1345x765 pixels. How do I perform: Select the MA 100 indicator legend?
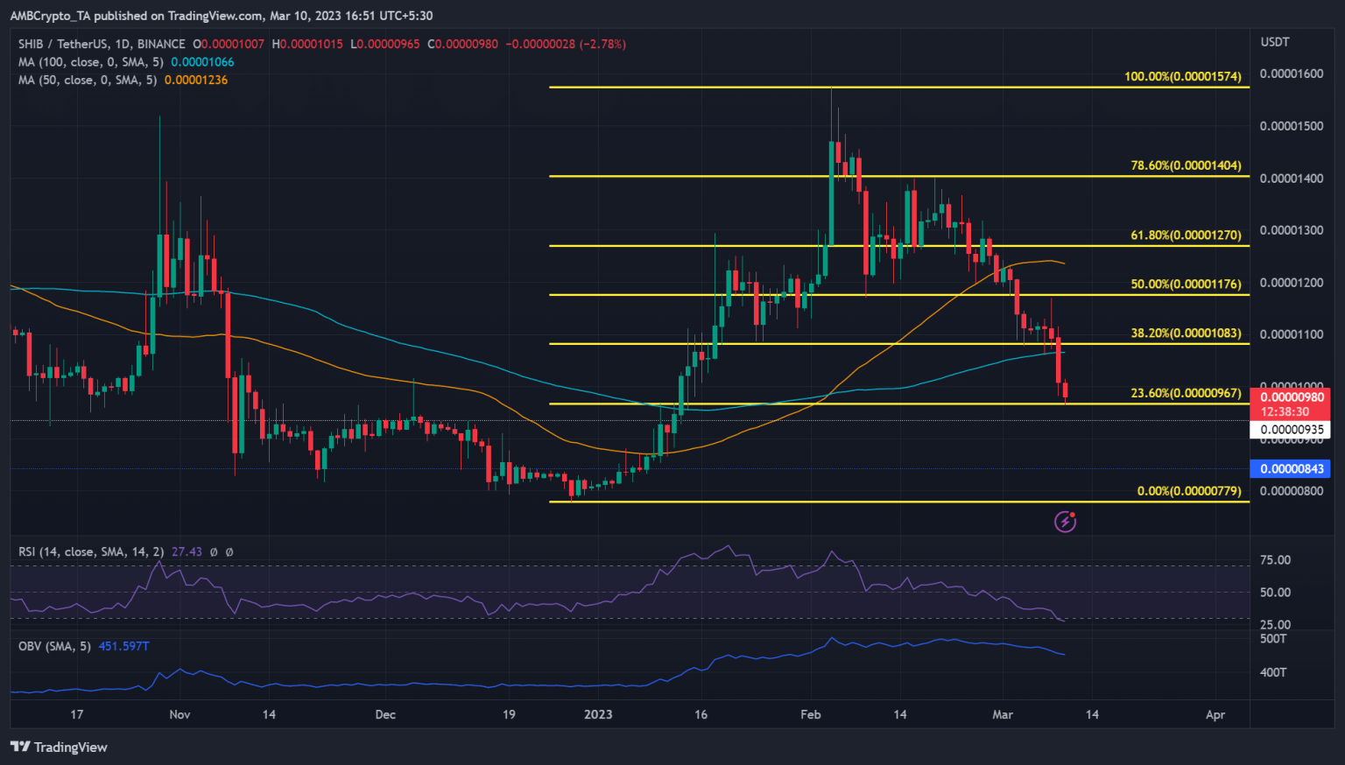(91, 62)
